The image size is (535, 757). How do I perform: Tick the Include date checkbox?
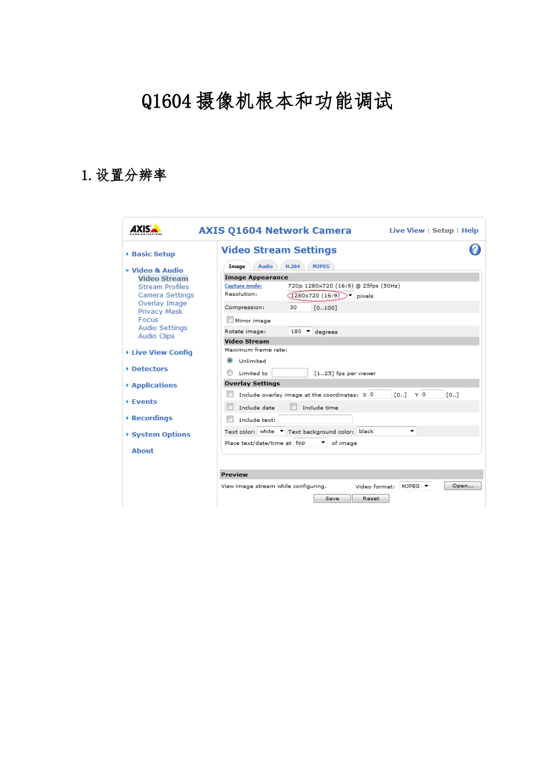pyautogui.click(x=230, y=407)
